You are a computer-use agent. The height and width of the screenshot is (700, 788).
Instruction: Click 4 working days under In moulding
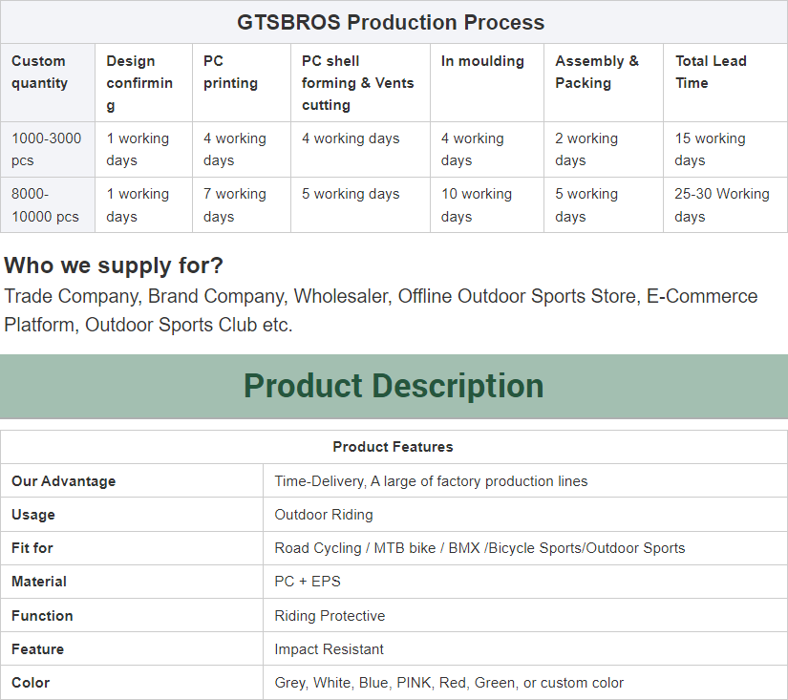pyautogui.click(x=487, y=149)
